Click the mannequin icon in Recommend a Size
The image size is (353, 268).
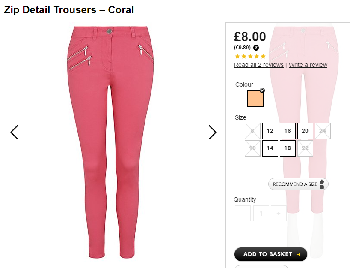pos(322,184)
